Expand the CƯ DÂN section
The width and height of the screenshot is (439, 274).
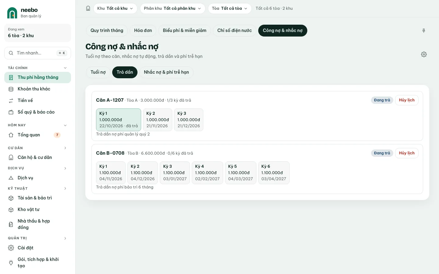coord(65,148)
